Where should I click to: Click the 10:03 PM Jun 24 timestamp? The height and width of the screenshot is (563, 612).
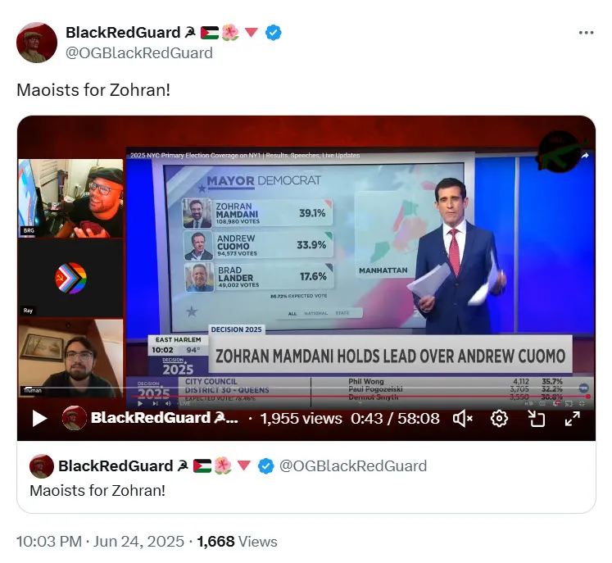[x=100, y=542]
